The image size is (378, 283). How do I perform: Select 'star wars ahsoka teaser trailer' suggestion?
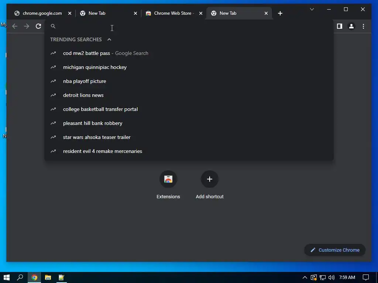pos(189,137)
